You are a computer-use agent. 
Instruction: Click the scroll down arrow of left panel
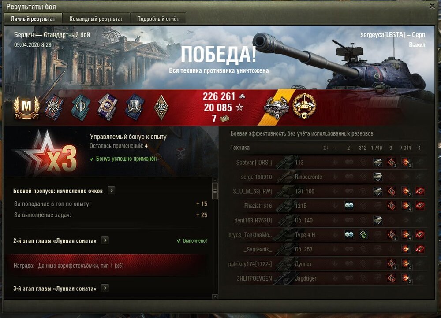click(215, 296)
